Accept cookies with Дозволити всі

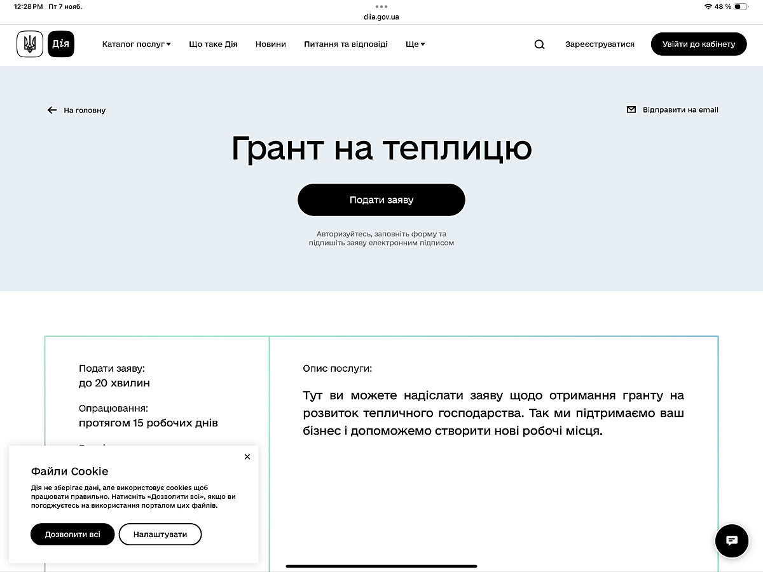pyautogui.click(x=72, y=535)
